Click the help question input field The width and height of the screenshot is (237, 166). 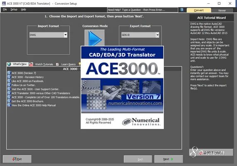coord(142,10)
